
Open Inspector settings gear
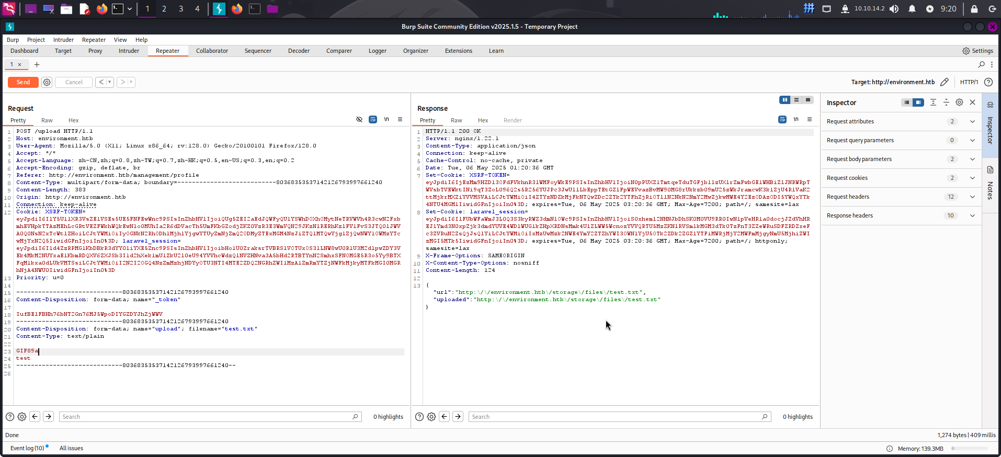point(959,102)
